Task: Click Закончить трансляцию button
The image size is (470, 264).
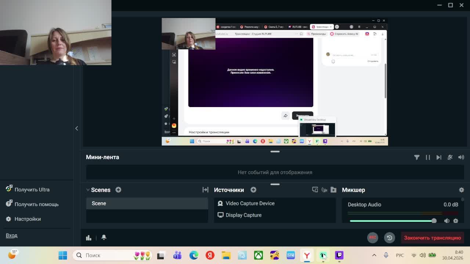Action: 432,238
